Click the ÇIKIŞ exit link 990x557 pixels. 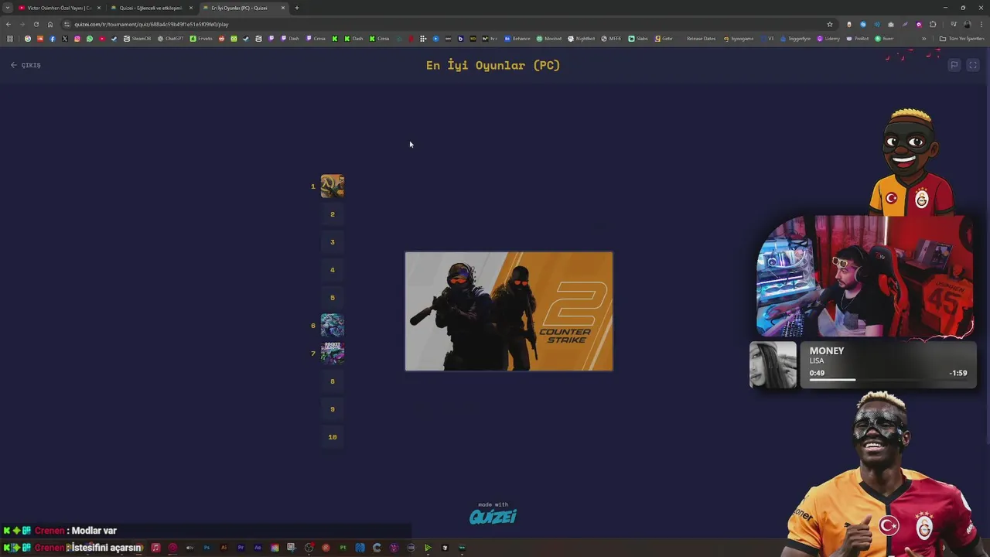[x=26, y=65]
